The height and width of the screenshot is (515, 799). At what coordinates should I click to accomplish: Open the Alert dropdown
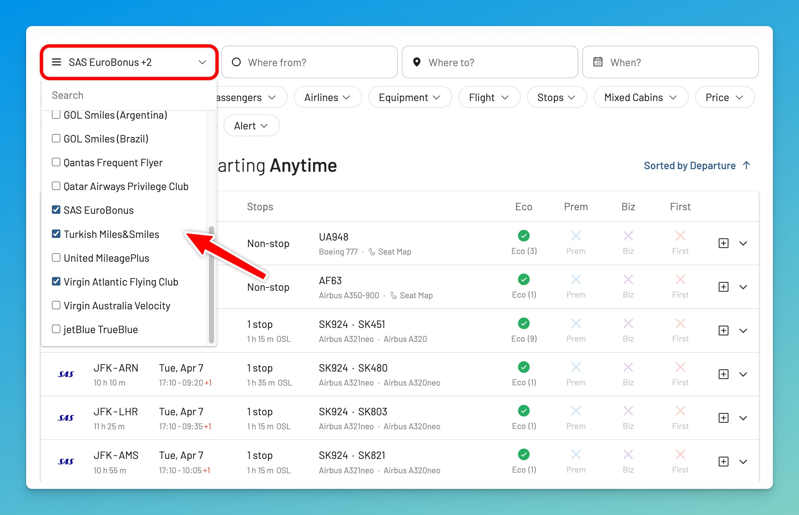click(251, 126)
